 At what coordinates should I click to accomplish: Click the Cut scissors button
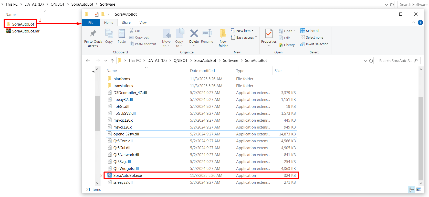click(135, 31)
